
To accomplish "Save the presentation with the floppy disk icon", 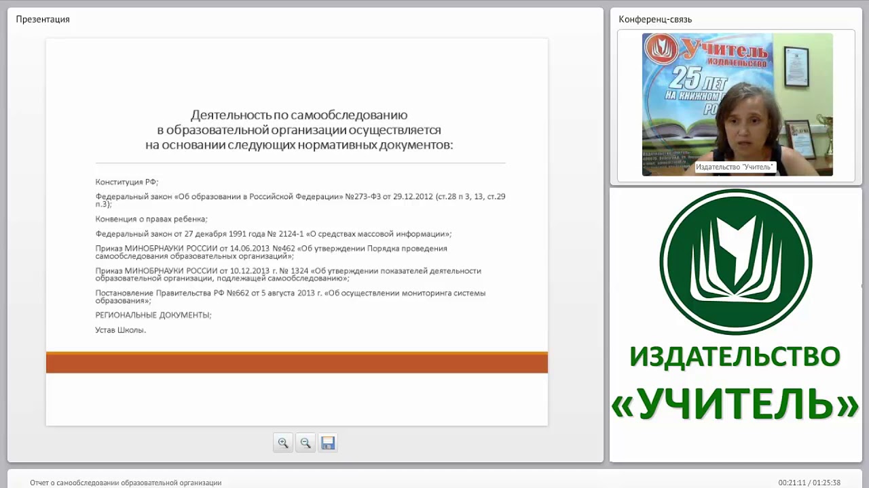I will coord(328,443).
